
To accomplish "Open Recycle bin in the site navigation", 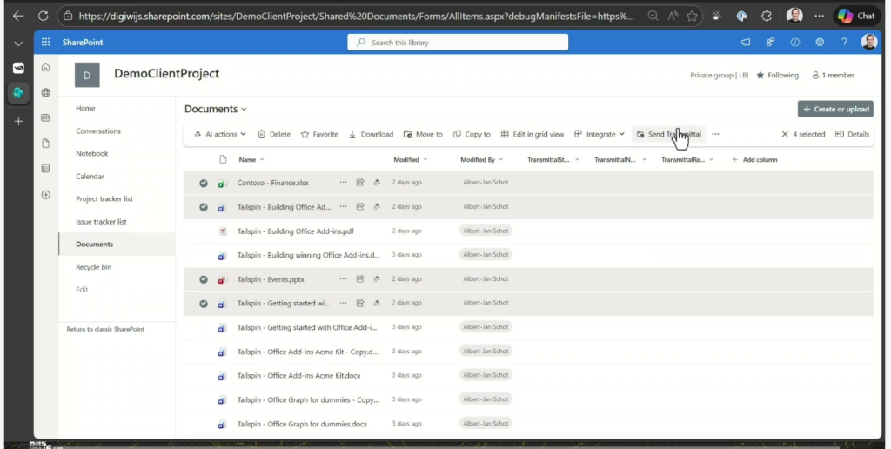I will 93,266.
